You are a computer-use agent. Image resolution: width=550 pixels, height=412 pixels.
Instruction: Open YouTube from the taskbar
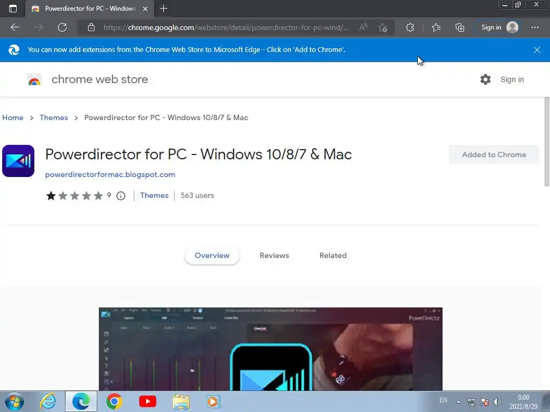(x=148, y=401)
